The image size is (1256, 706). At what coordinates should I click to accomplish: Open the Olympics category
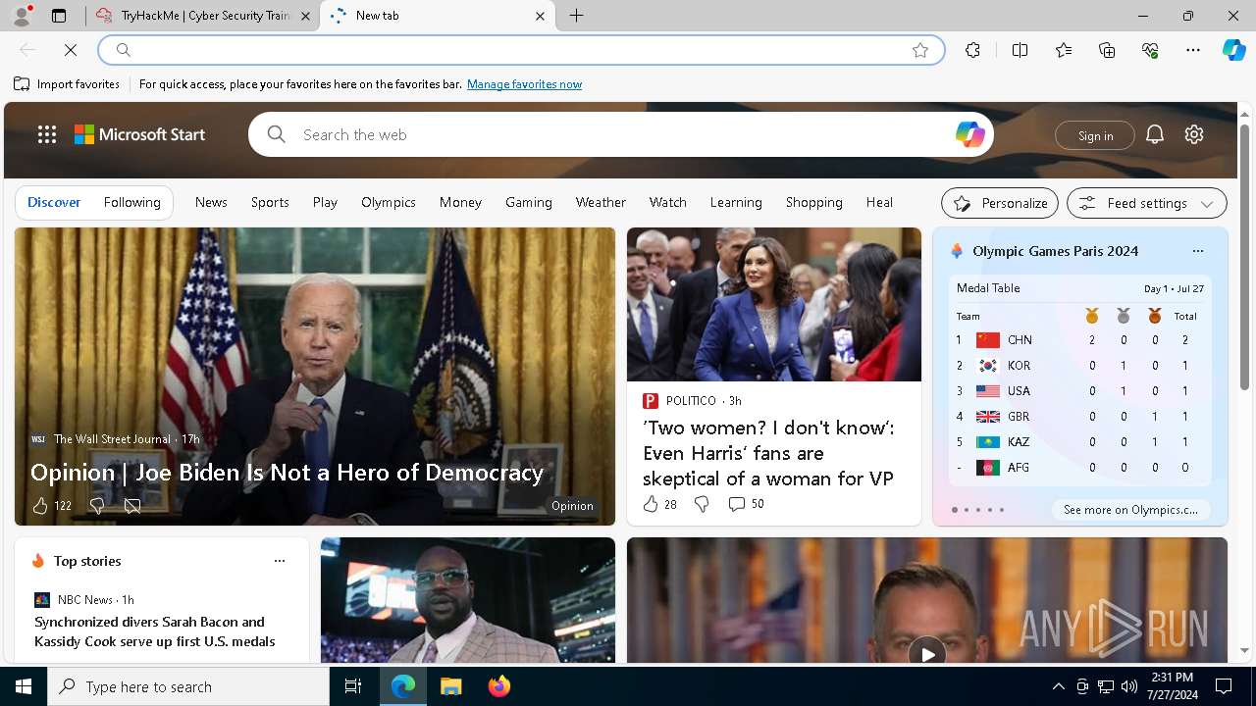[389, 202]
